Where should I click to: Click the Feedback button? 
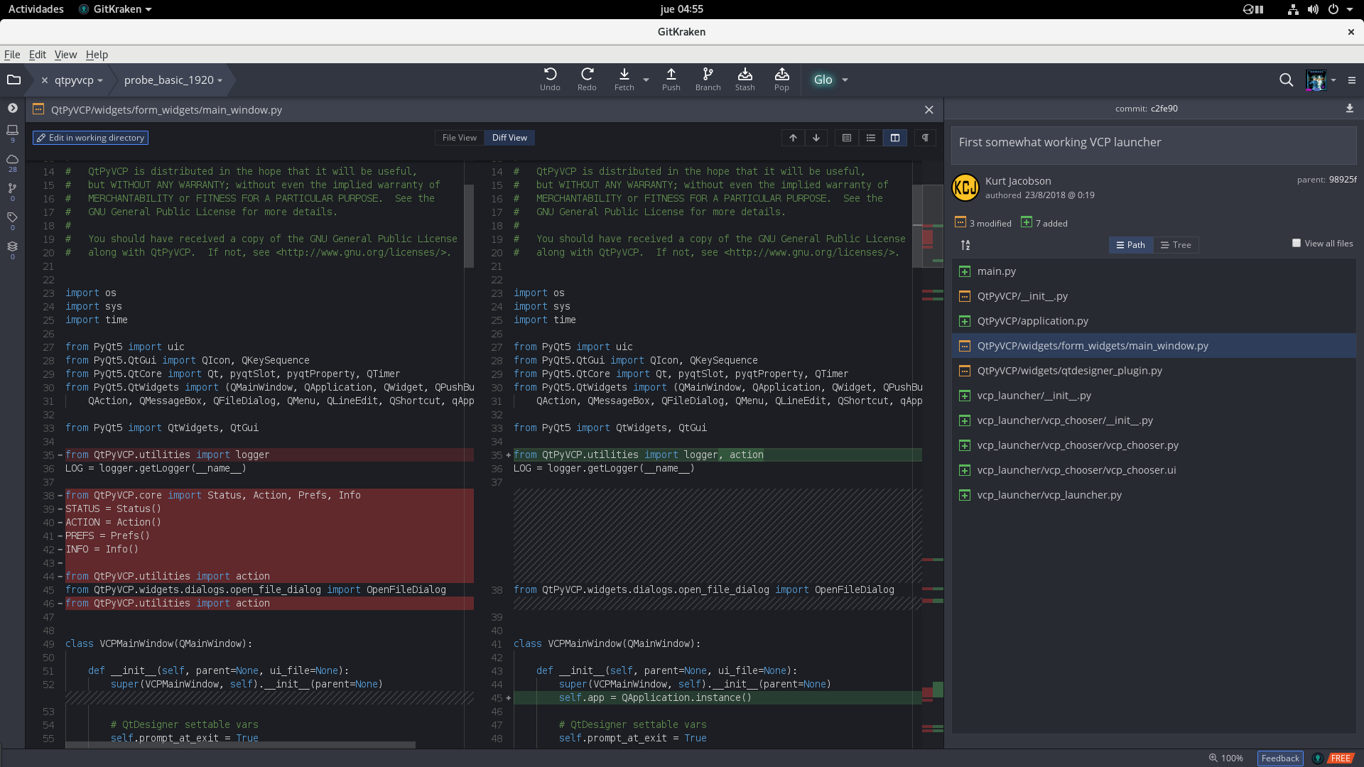1280,758
